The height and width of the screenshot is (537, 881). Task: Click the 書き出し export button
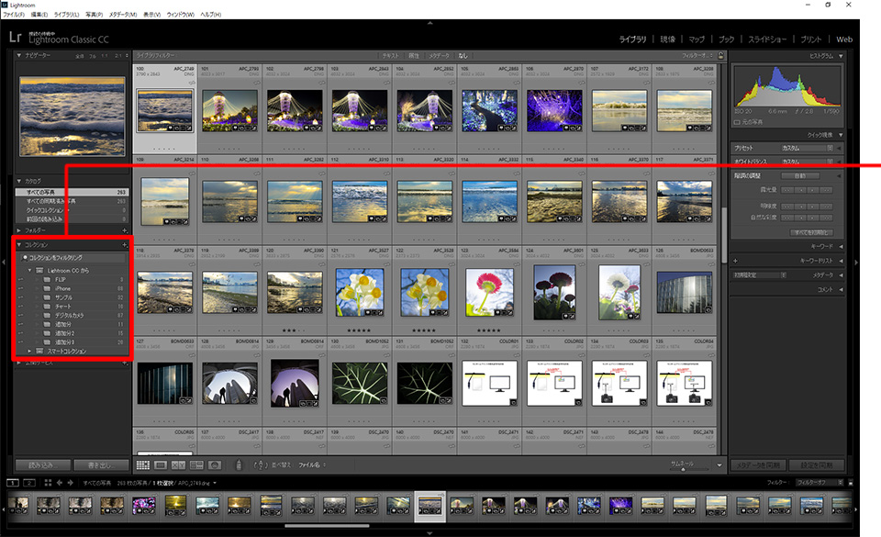100,465
